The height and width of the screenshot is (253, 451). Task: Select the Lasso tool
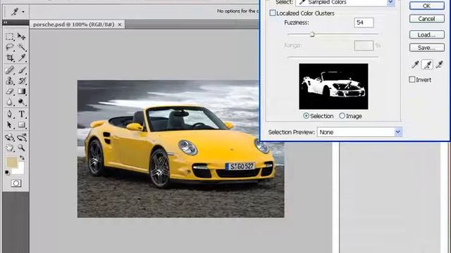(9, 47)
